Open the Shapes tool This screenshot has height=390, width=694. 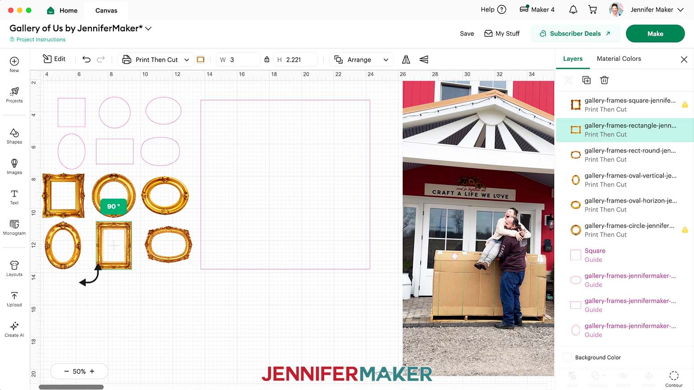pyautogui.click(x=14, y=136)
